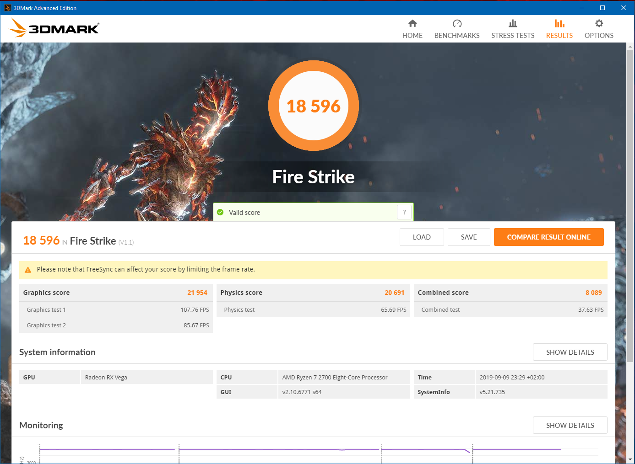Click the SAVE button
This screenshot has width=635, height=464.
tap(469, 237)
